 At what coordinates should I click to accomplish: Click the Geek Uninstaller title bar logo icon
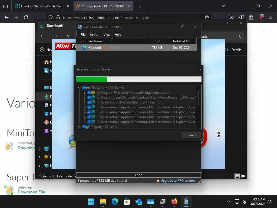[80, 27]
